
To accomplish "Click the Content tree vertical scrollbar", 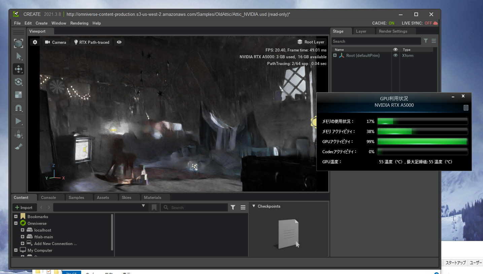I will click(112, 232).
